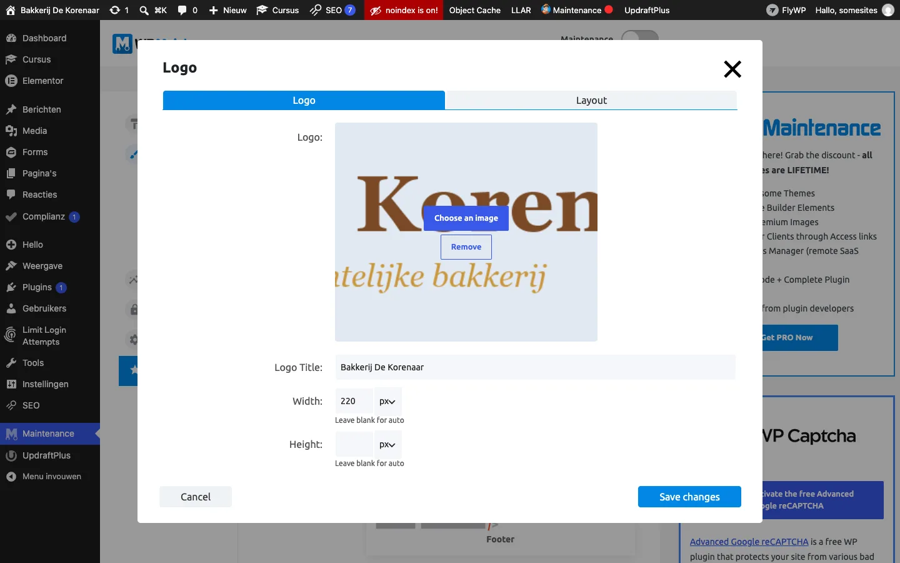Screen dimensions: 900x563
Task: Open Plugins in the sidebar
Action: pyautogui.click(x=50, y=287)
